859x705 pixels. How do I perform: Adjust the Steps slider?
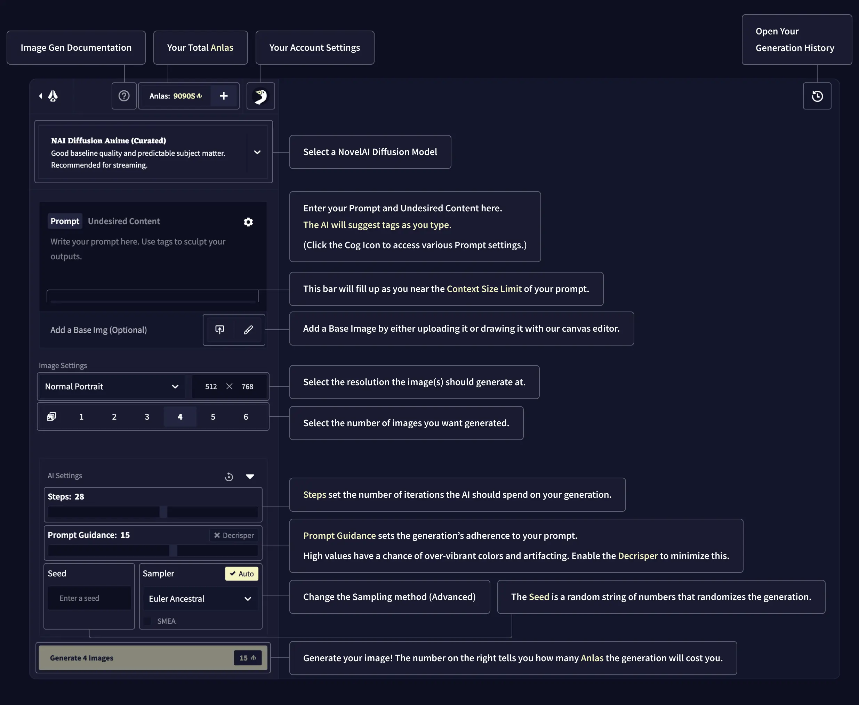[152, 511]
